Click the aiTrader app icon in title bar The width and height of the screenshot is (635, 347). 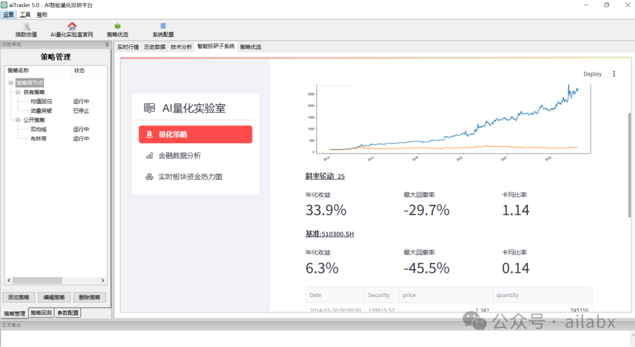(4, 5)
